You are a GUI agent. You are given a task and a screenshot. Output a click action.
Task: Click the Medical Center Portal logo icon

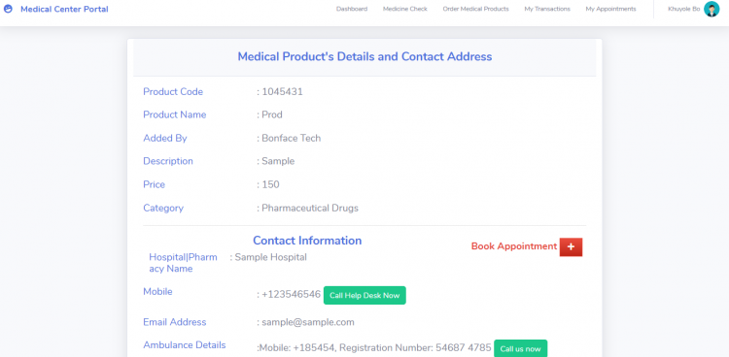click(8, 9)
